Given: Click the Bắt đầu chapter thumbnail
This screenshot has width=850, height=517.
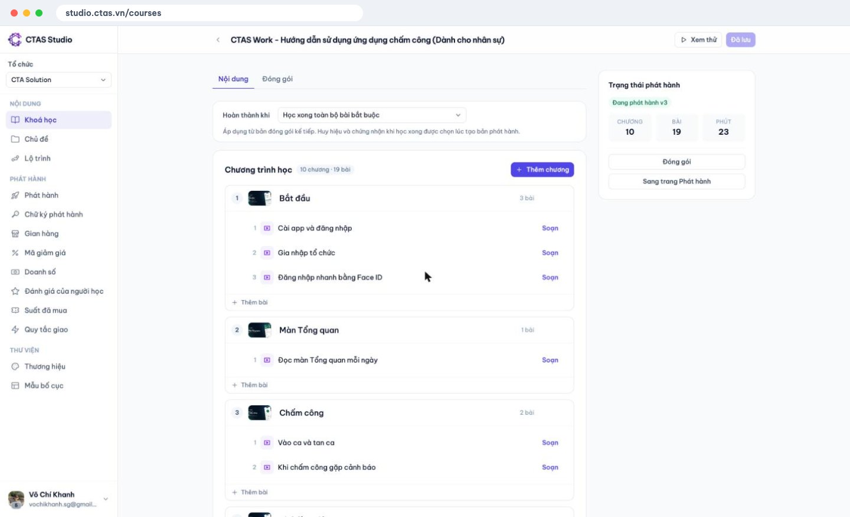Looking at the screenshot, I should [260, 199].
